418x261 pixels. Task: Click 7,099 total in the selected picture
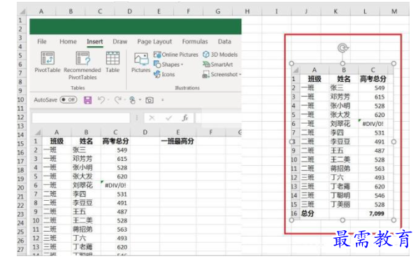pos(377,213)
